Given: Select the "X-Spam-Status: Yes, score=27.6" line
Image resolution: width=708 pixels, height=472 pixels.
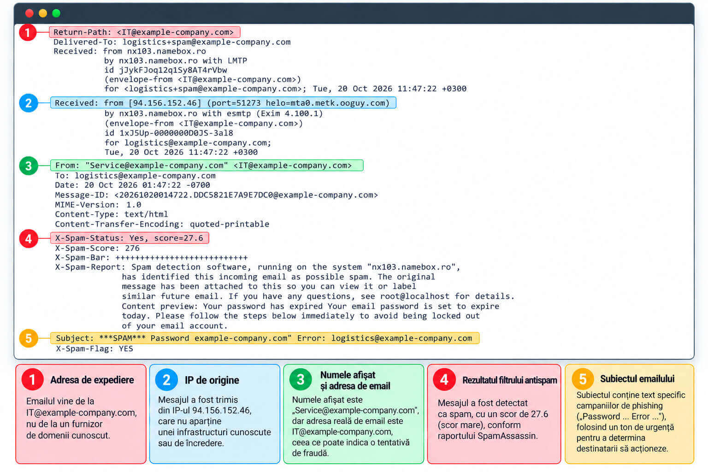Looking at the screenshot, I should point(130,238).
